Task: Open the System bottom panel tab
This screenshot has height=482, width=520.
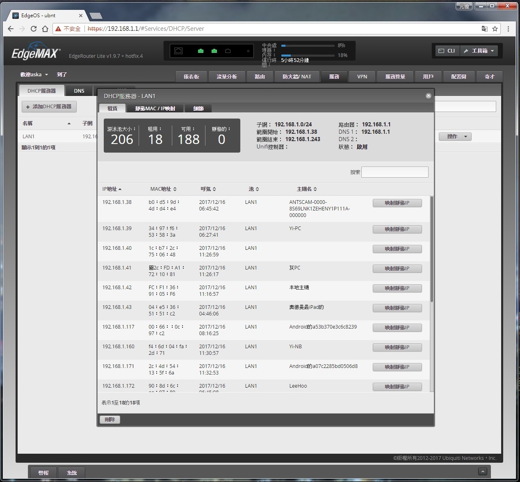Action: click(x=72, y=473)
